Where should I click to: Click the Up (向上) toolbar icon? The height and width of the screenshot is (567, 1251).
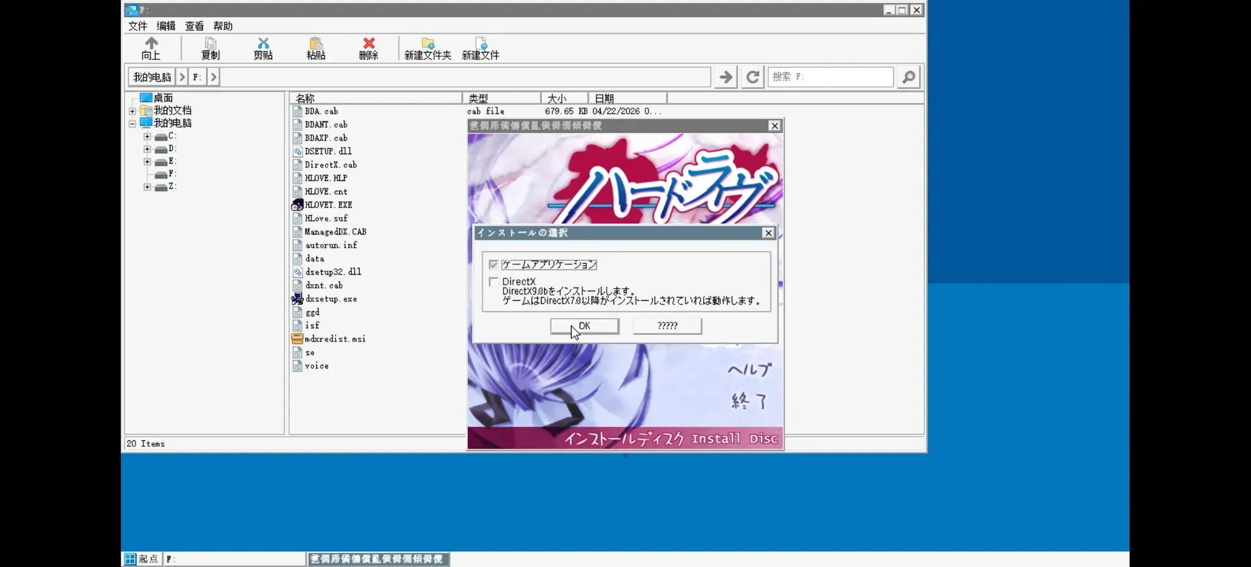tap(151, 43)
